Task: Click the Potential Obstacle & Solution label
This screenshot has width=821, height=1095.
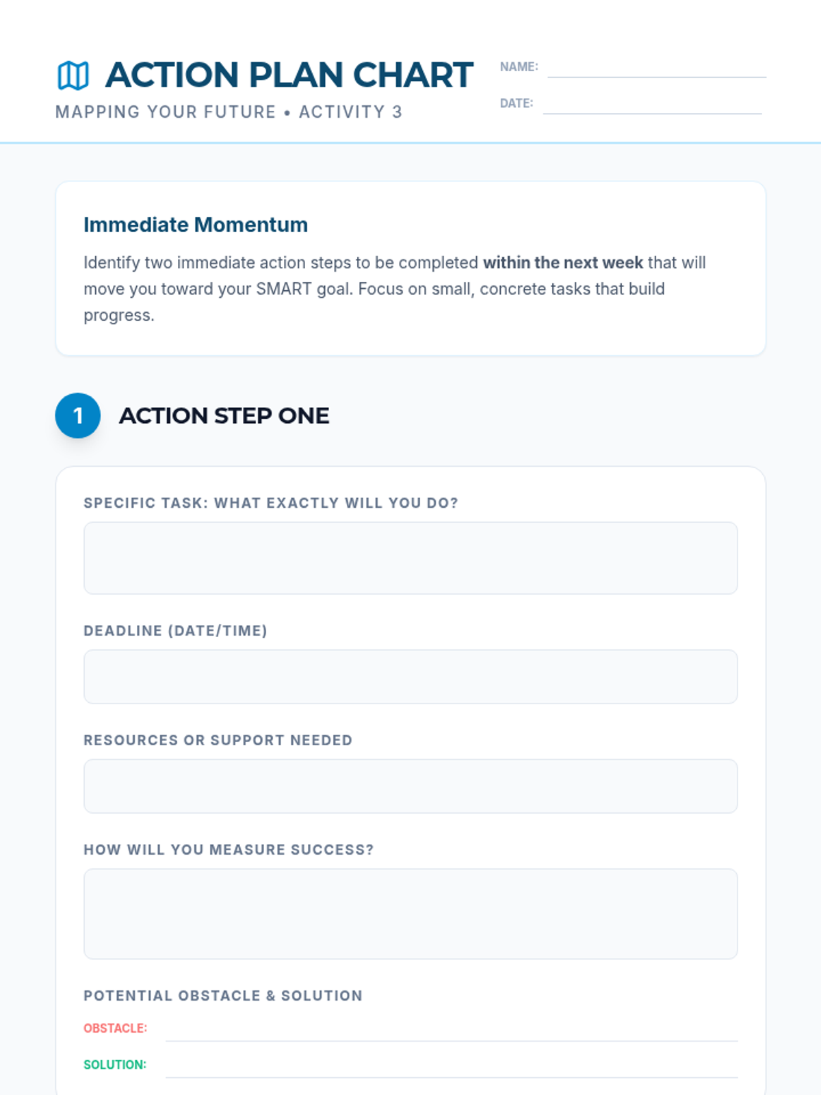Action: (x=223, y=996)
